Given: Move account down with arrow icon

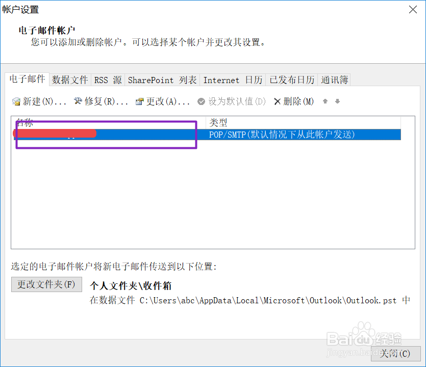Looking at the screenshot, I should tap(337, 101).
